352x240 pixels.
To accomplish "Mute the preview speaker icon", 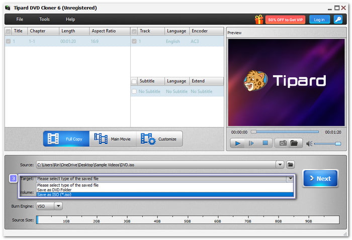I will pyautogui.click(x=309, y=144).
